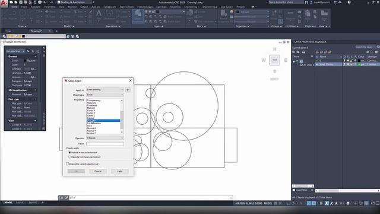Click the customize wrench icon on command line

click(66, 198)
